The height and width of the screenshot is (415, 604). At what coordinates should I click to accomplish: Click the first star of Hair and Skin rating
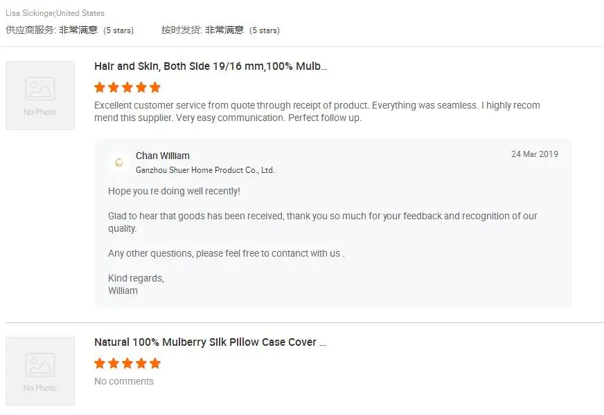point(100,87)
